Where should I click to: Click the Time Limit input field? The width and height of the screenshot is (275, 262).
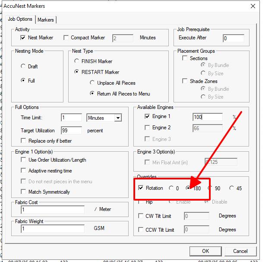[71, 118]
